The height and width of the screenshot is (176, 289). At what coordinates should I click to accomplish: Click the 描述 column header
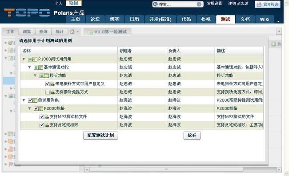point(239,51)
